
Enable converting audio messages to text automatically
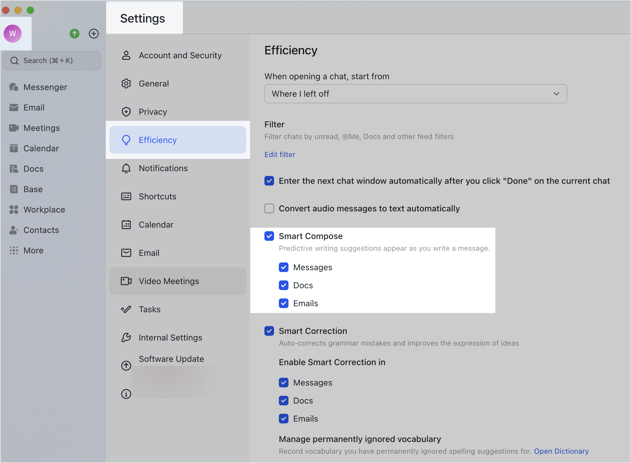[269, 208]
